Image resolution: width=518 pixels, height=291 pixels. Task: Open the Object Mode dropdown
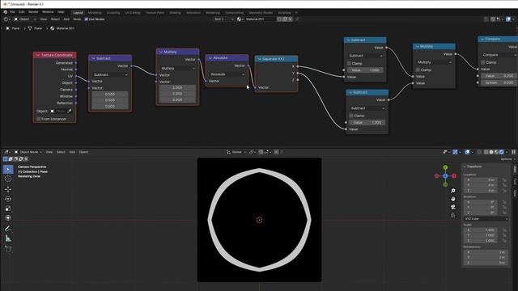tap(28, 152)
